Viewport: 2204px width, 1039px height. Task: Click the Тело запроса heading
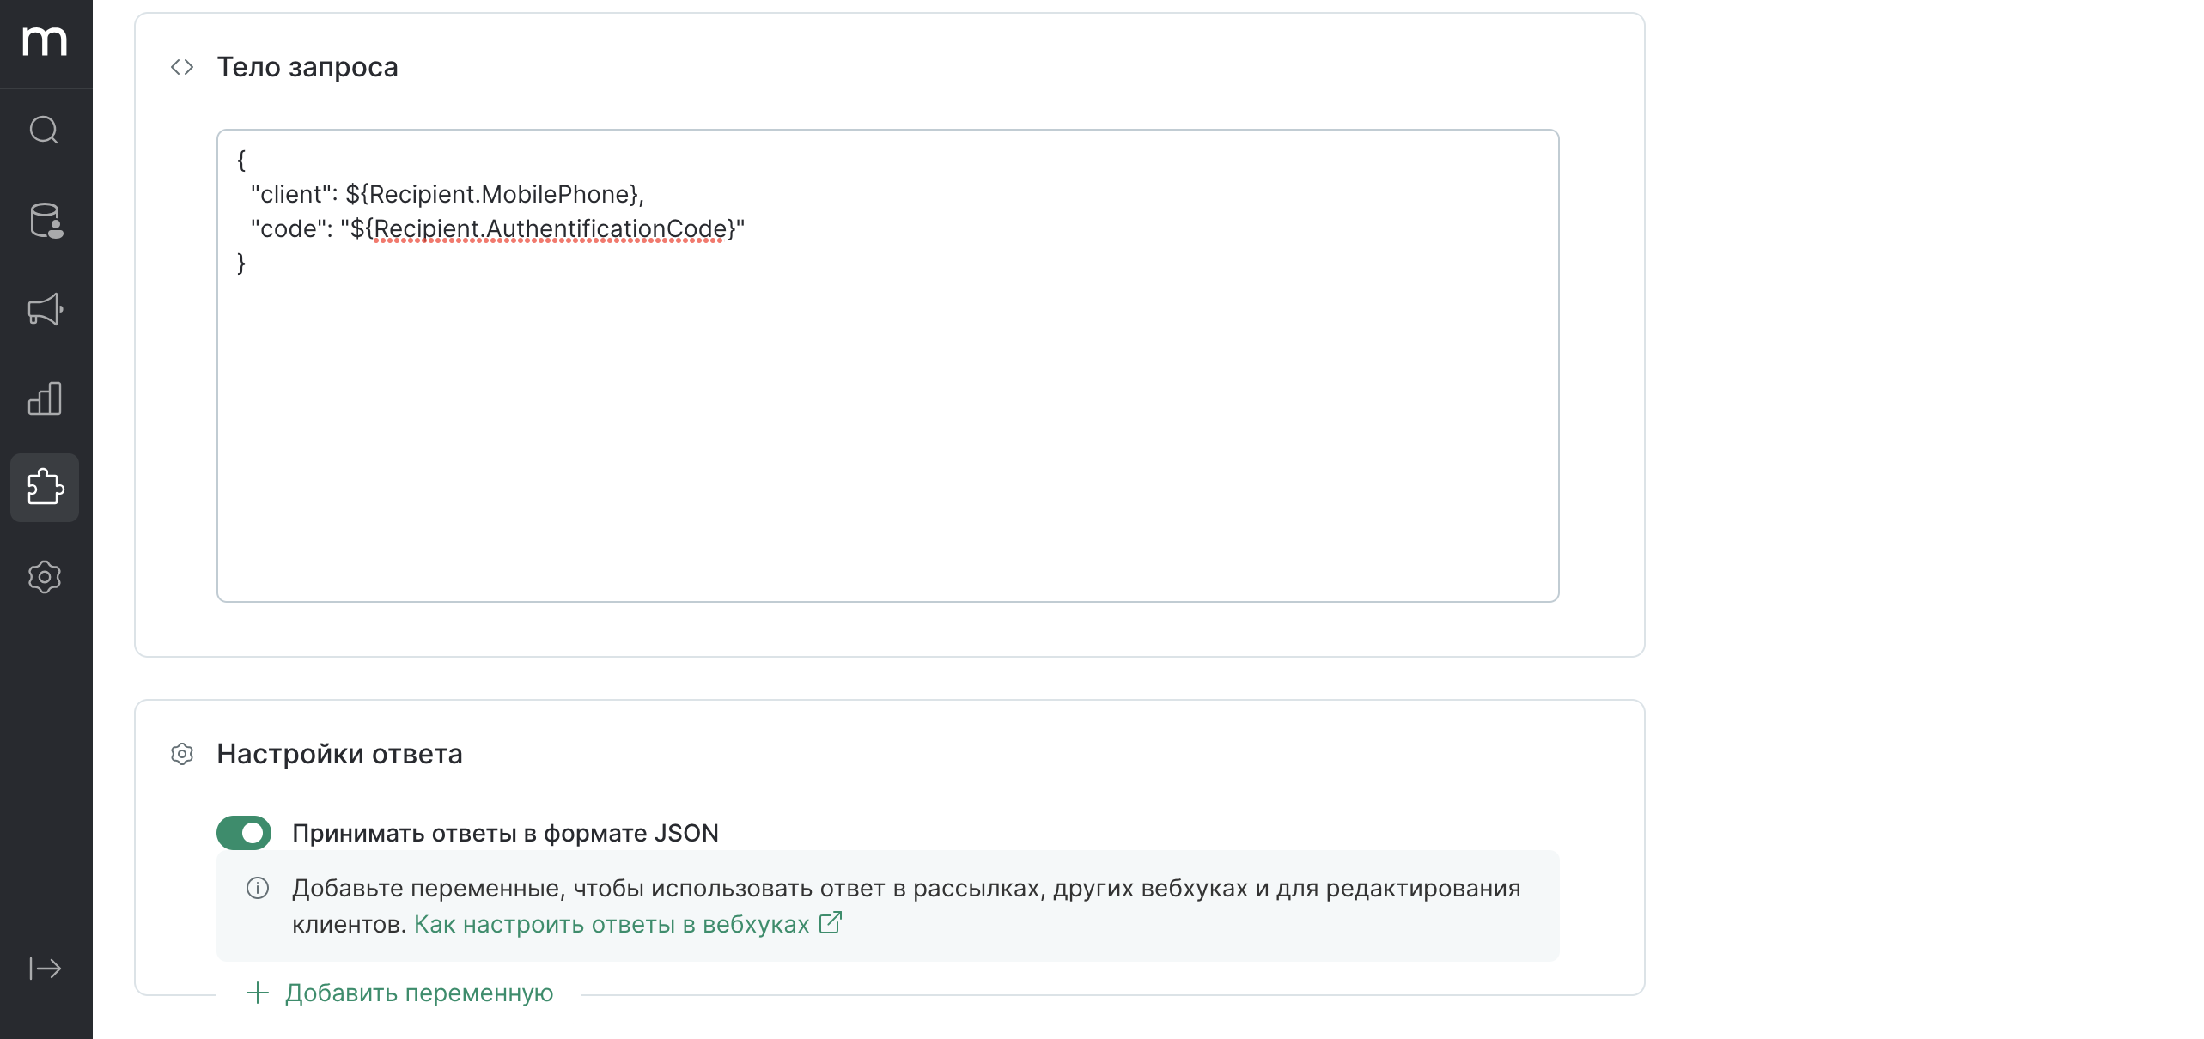tap(307, 67)
